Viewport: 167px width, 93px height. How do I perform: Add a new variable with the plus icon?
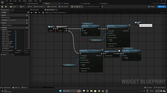pyautogui.click(x=27, y=28)
